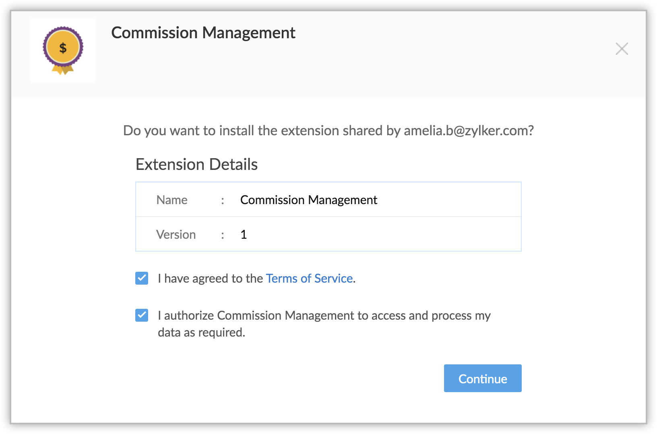Click the colon separator in the Version row
The image size is (657, 434).
pos(223,235)
